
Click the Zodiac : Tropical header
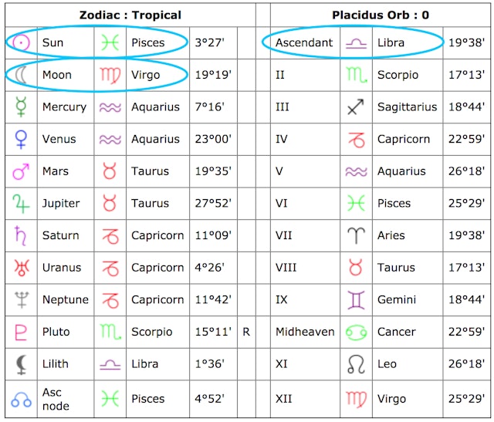pos(130,15)
